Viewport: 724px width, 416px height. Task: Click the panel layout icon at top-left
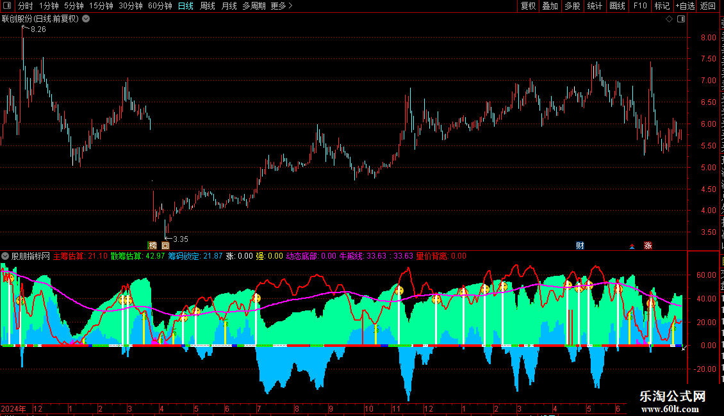pos(7,6)
